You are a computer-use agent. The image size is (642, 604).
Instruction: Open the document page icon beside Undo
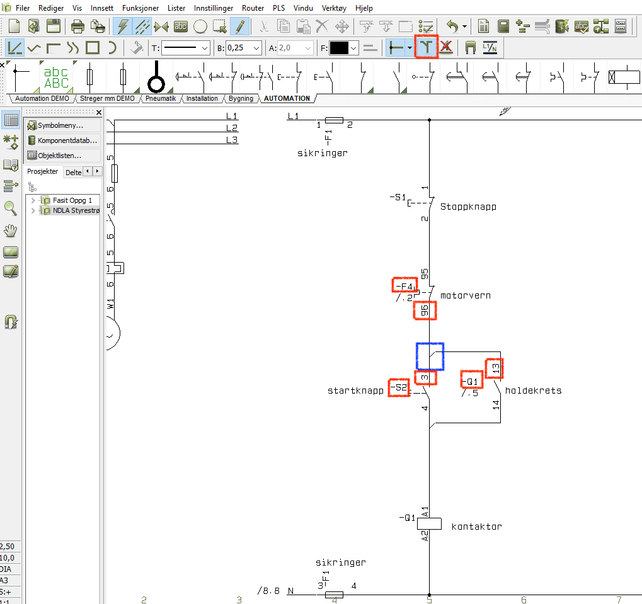(x=483, y=26)
